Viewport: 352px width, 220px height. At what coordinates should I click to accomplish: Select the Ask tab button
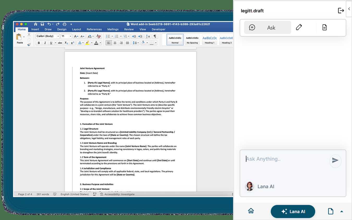(267, 27)
